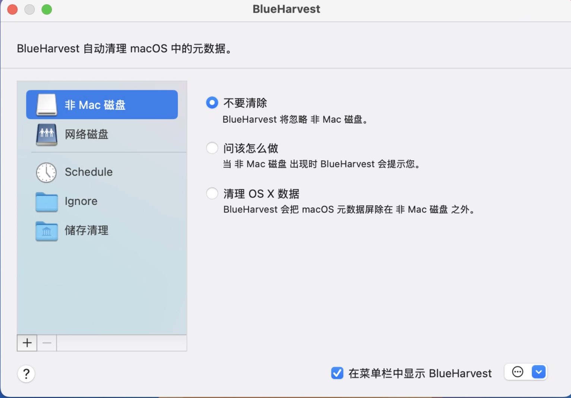
Task: Open help with the question mark button
Action: pos(26,374)
